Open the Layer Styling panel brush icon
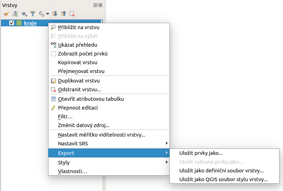The image size is (283, 191). tap(6, 14)
